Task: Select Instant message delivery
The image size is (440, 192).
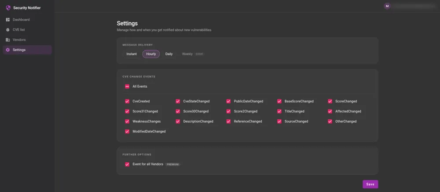Action: click(132, 54)
